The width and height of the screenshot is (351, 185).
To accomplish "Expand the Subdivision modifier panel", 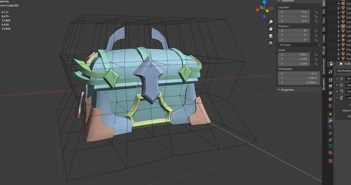I will click(x=337, y=85).
